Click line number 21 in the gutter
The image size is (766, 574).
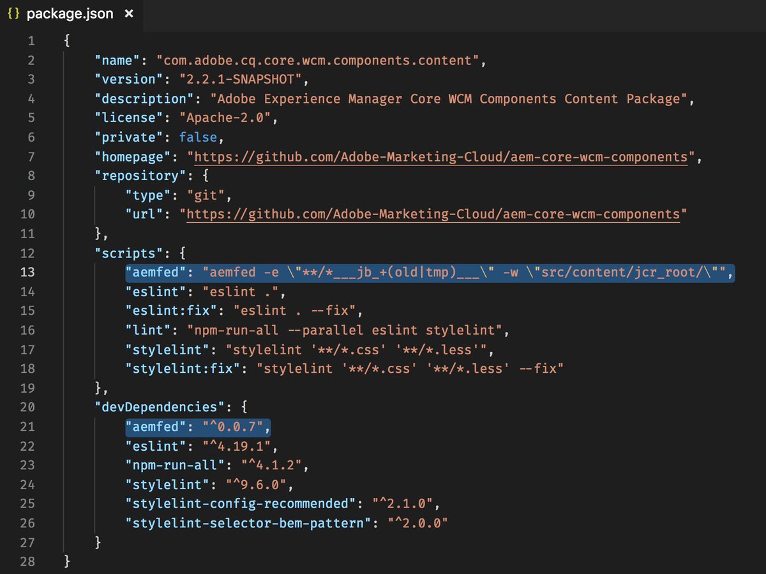[x=27, y=426]
